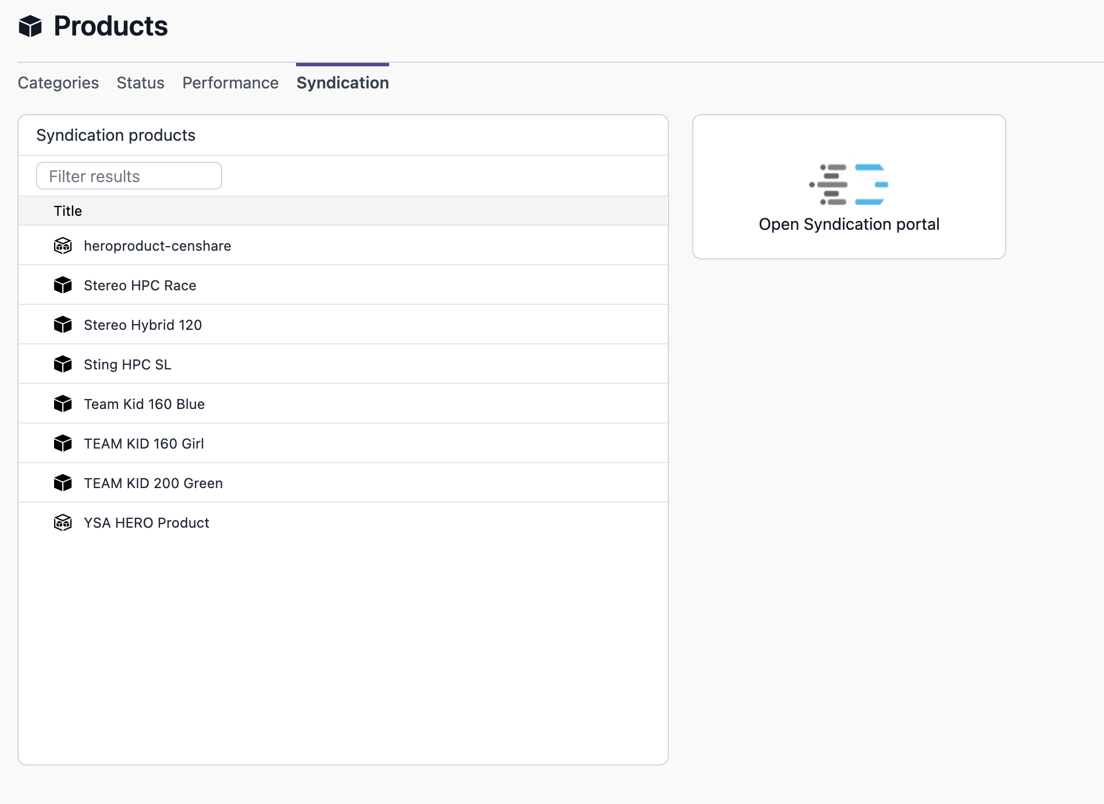Open the TEAM KID 200 Green entry

tap(154, 483)
